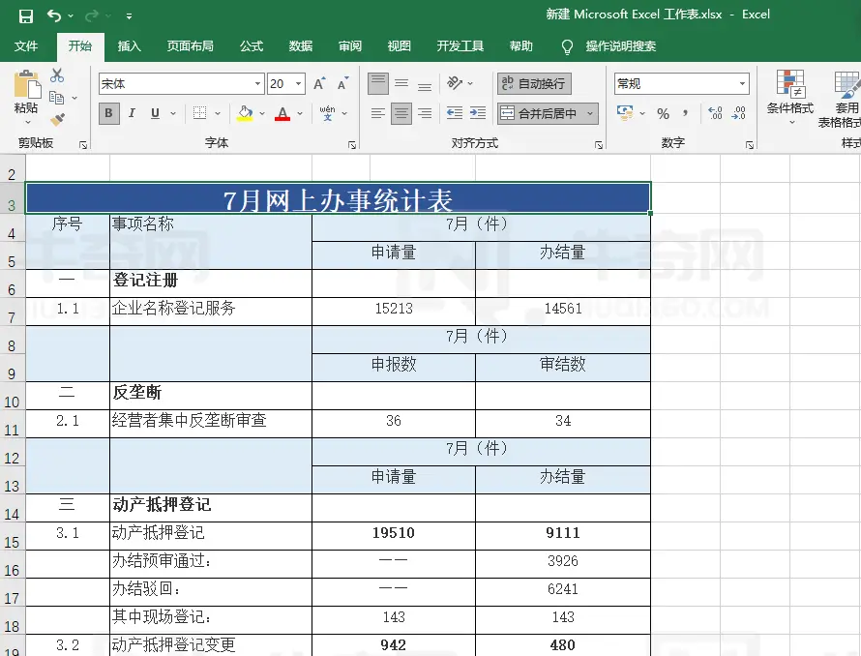Switch to the 插入 tab

[x=130, y=46]
